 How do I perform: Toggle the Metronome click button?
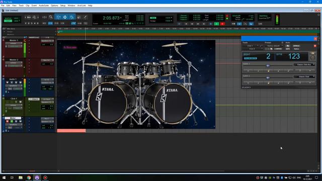[239, 24]
